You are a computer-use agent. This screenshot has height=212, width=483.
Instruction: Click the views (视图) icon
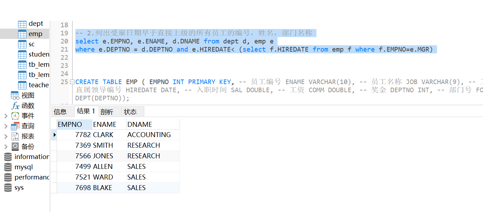[x=15, y=95]
